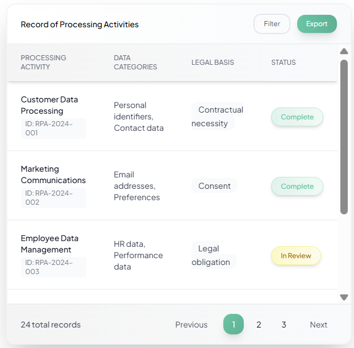Open the Marketing Communications record
This screenshot has width=354, height=348.
pyautogui.click(x=53, y=175)
